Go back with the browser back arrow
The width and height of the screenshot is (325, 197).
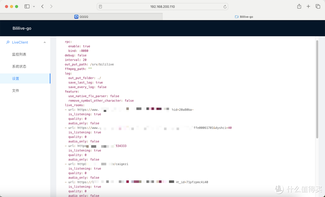(42, 6)
